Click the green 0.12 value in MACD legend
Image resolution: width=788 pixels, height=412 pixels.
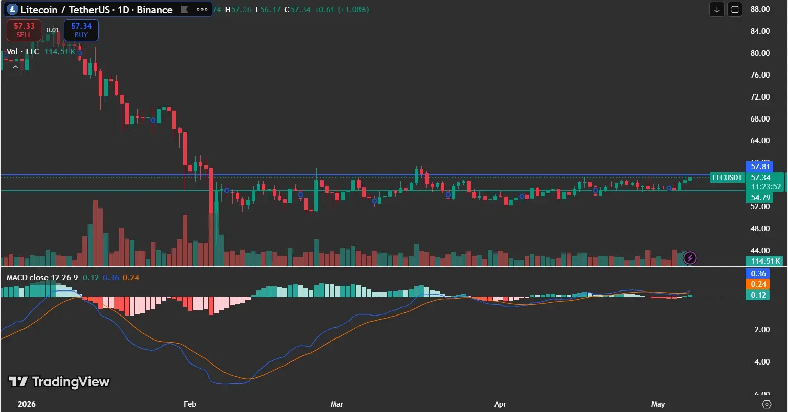pos(91,278)
